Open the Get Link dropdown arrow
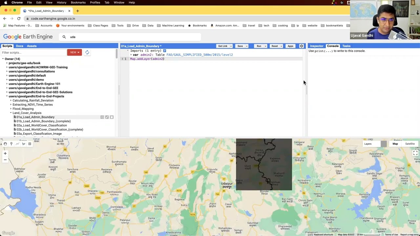The height and width of the screenshot is (236, 420). click(x=231, y=46)
